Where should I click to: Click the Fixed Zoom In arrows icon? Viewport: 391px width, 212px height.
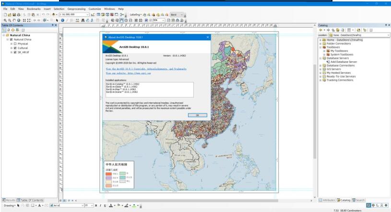24,21
